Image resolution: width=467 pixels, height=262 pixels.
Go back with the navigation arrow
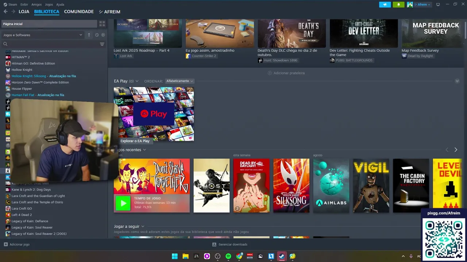click(5, 12)
